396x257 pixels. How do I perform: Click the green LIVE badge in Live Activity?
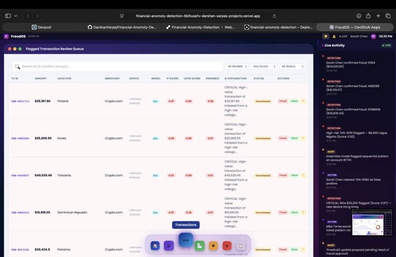coord(386,46)
